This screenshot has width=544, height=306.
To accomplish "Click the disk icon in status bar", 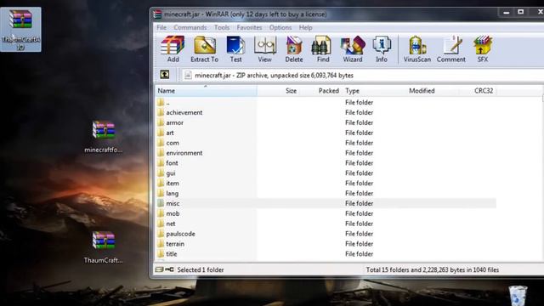I will (x=159, y=269).
